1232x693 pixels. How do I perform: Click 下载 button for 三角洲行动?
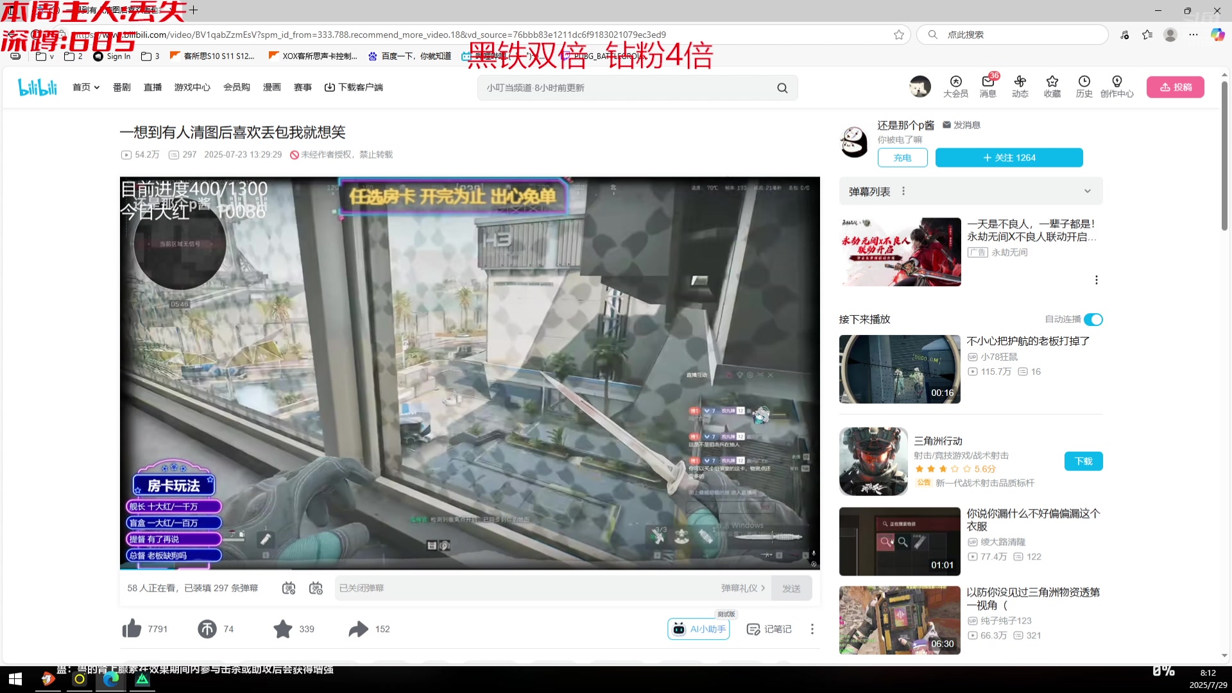click(1083, 461)
